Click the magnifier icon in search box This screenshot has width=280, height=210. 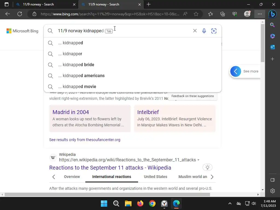pos(50,31)
